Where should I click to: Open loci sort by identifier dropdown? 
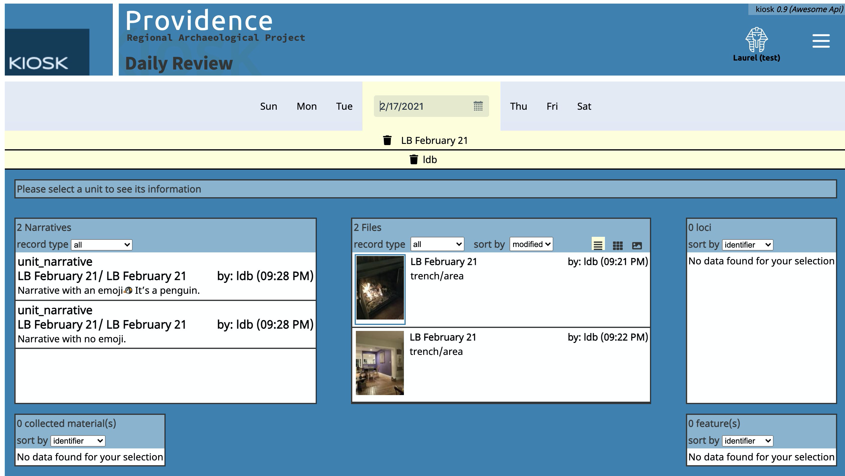pos(747,245)
